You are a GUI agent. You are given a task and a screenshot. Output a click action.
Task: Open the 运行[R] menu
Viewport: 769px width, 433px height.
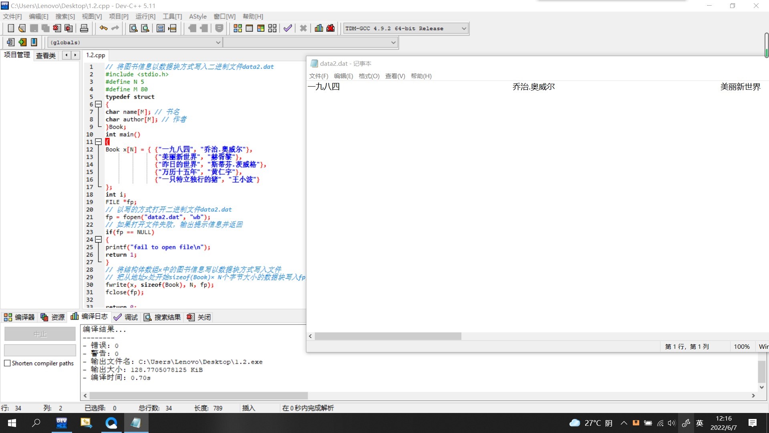(145, 16)
